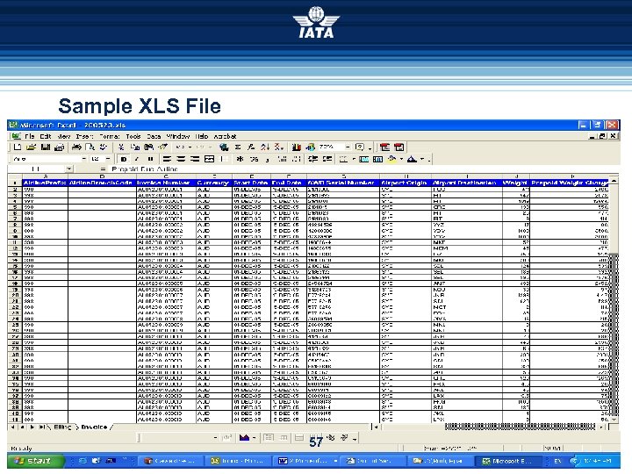The width and height of the screenshot is (632, 474).
Task: Click the Decrease Indent icon
Action: tap(313, 159)
